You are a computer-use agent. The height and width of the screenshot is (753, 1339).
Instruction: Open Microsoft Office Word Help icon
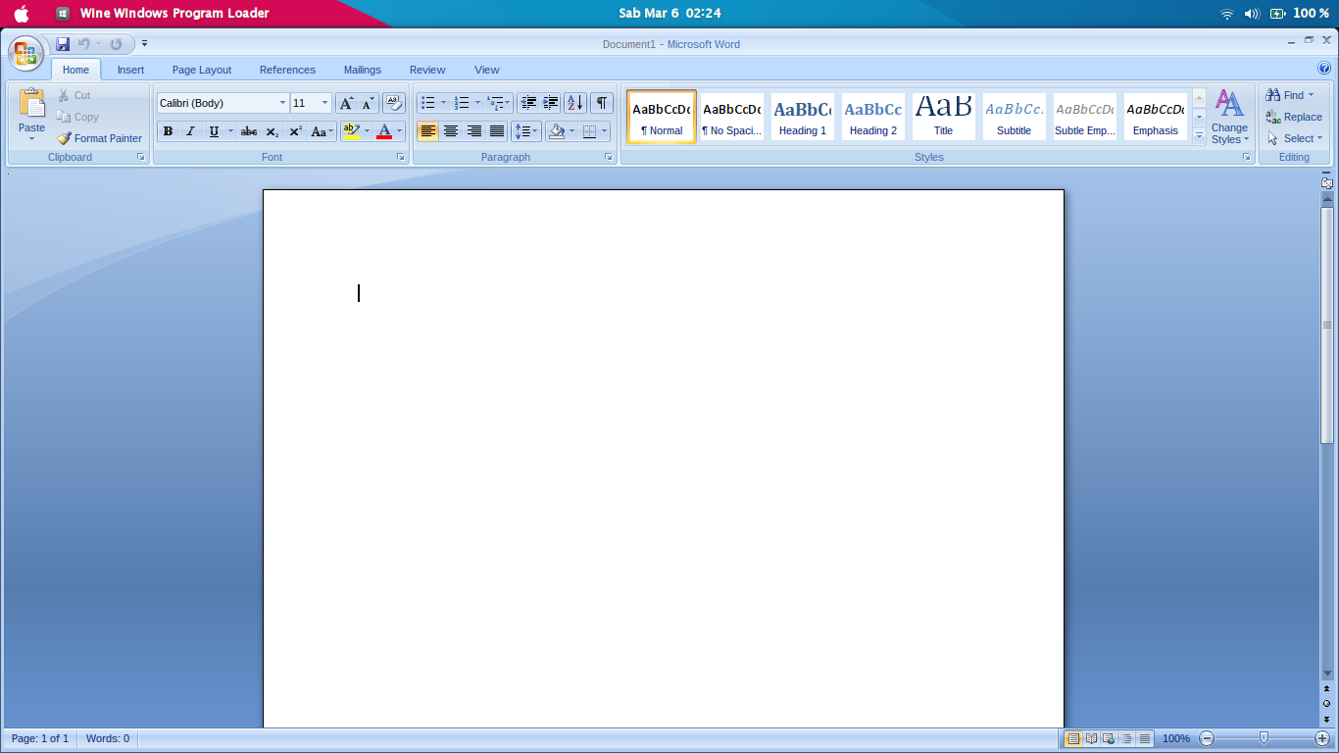coord(1325,69)
